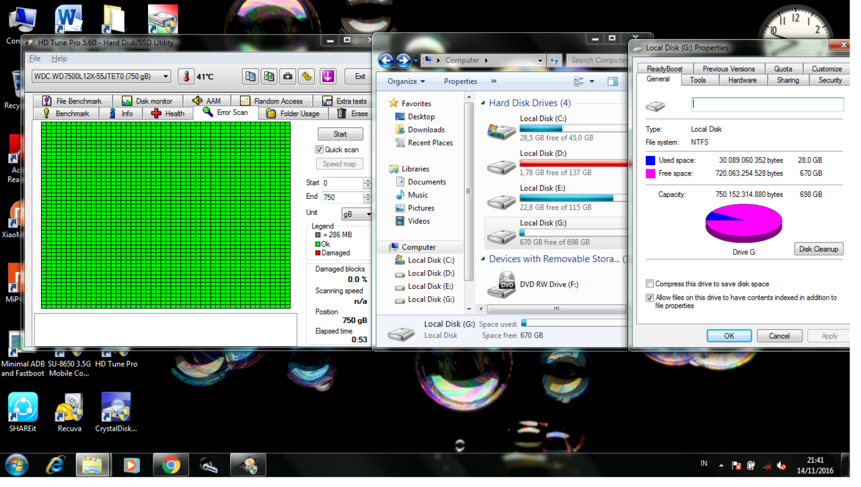Open CrystalDisk desktop shortcut
Viewport: 861px width, 487px height.
pyautogui.click(x=116, y=412)
